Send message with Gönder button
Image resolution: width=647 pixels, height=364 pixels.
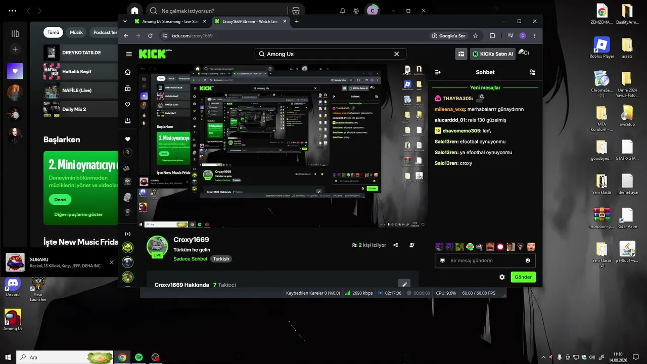[x=523, y=277]
